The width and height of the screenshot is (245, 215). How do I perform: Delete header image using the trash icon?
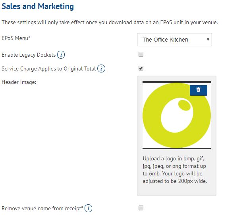pyautogui.click(x=199, y=90)
